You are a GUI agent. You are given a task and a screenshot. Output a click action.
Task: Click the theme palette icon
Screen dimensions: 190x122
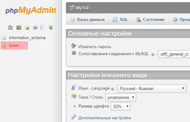(x=74, y=96)
